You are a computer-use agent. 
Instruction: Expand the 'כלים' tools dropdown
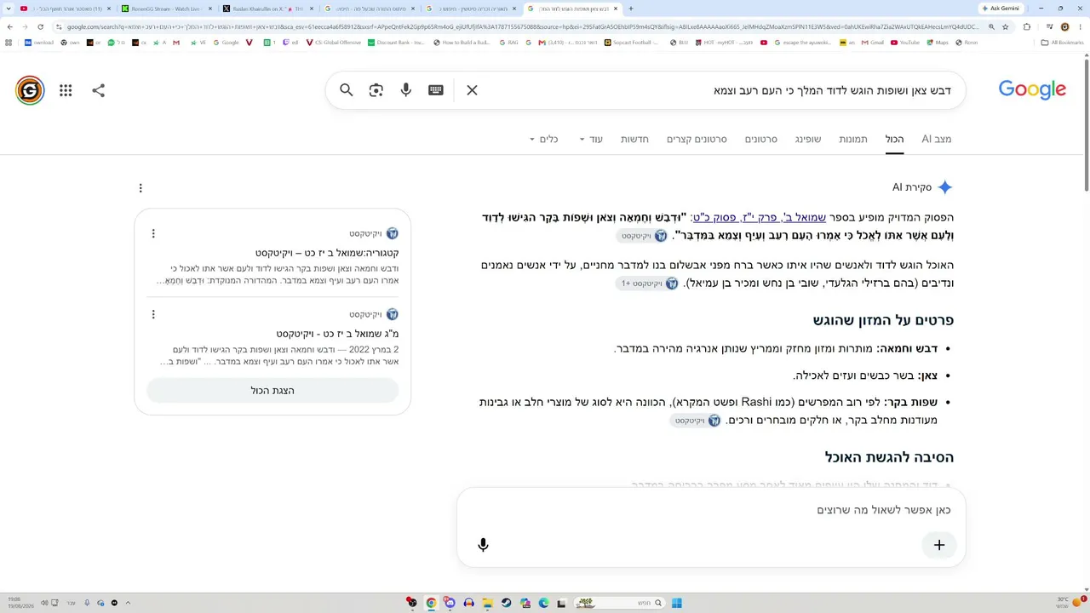click(x=543, y=139)
